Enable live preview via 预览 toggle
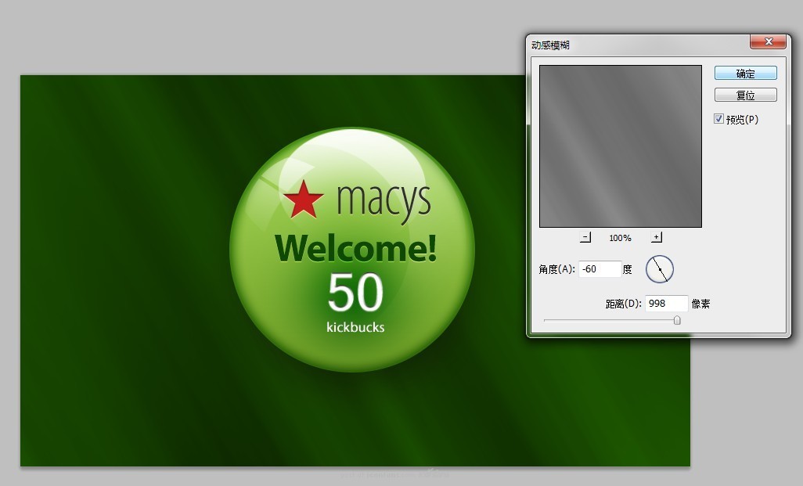 coord(718,119)
